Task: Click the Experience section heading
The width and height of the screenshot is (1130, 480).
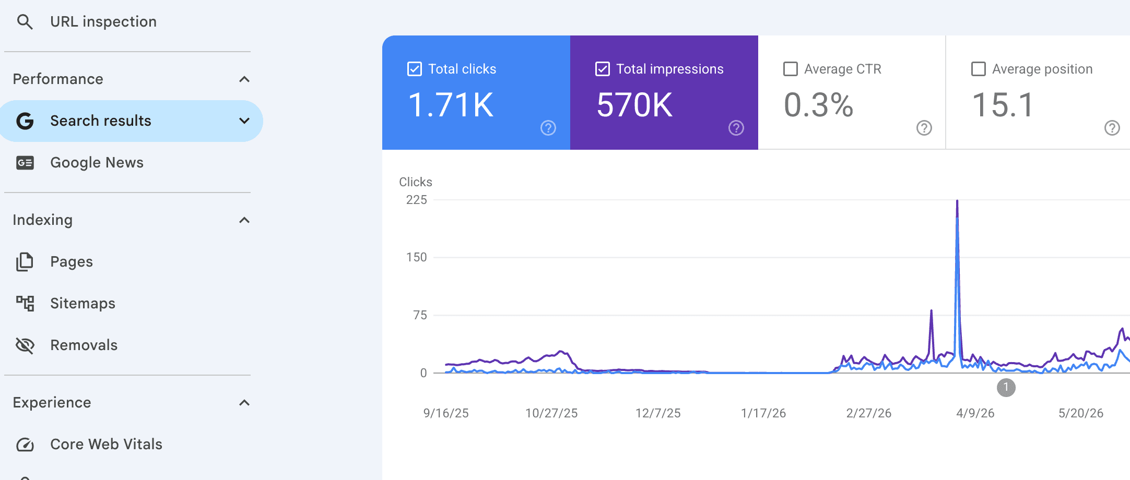Action: coord(52,403)
